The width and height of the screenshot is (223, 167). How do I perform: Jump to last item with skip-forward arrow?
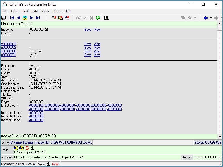(38, 18)
